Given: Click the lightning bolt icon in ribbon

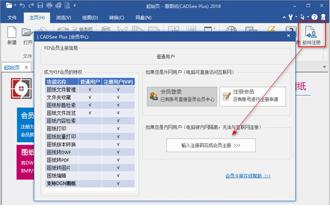Looking at the screenshot, I should pos(271,29).
